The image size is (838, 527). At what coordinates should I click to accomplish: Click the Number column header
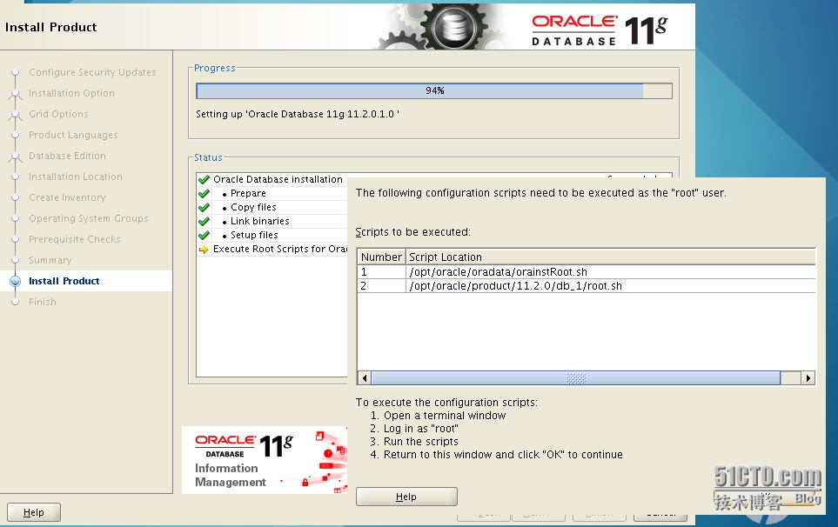tap(382, 257)
